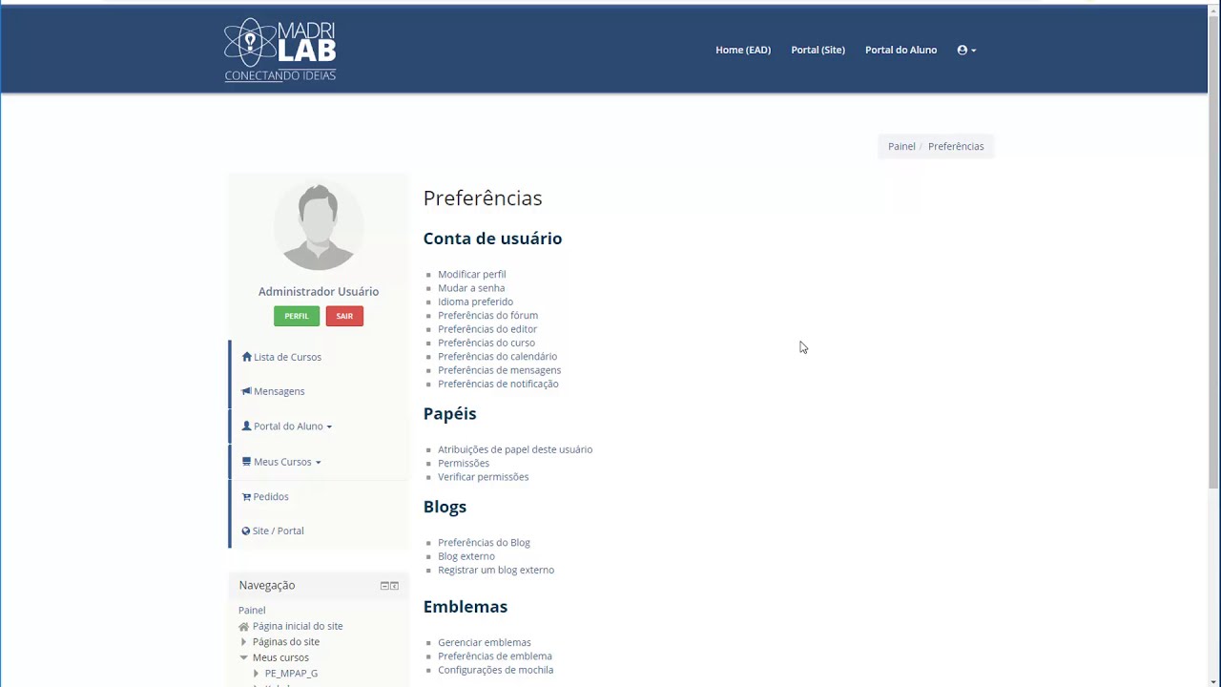Click the icon beside Meus Cursos in sidebar
This screenshot has height=687, width=1221.
tap(247, 462)
